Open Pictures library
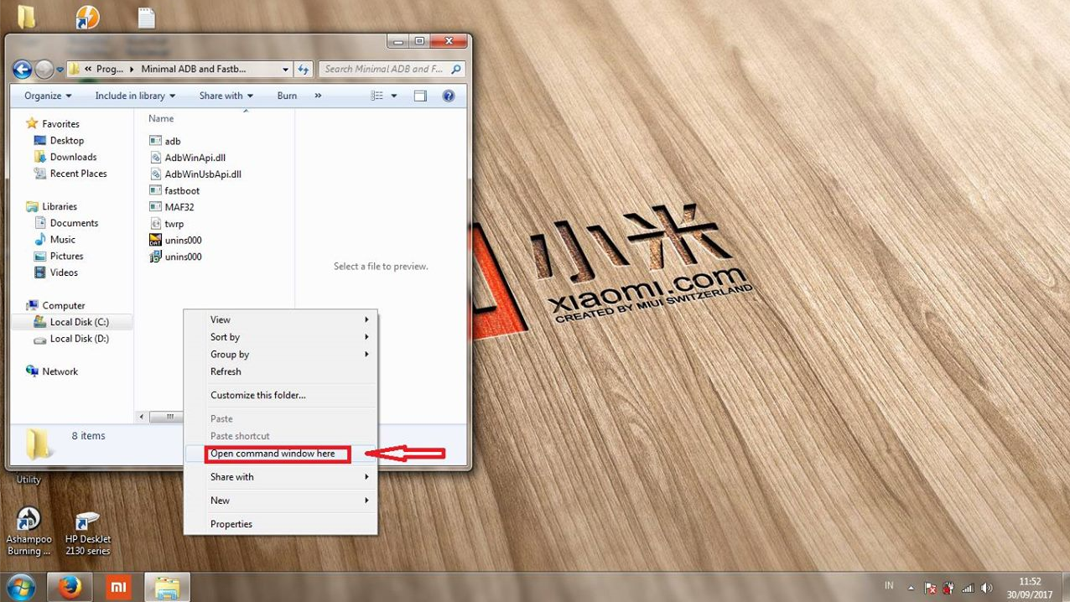This screenshot has height=602, width=1070. (59, 257)
